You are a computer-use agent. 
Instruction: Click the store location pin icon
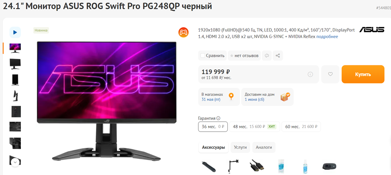[x=231, y=96]
